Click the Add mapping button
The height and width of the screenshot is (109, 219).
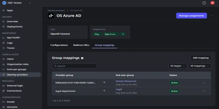pyautogui.click(x=201, y=58)
